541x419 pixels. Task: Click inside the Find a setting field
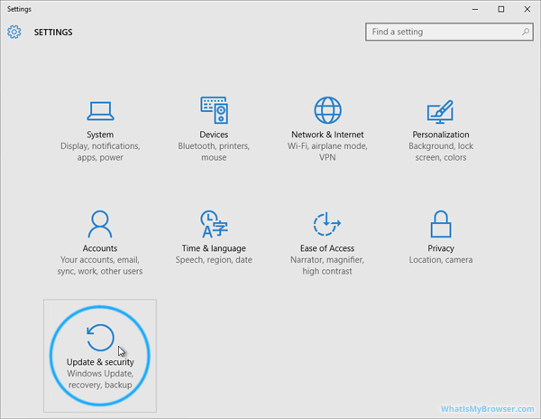tap(449, 32)
